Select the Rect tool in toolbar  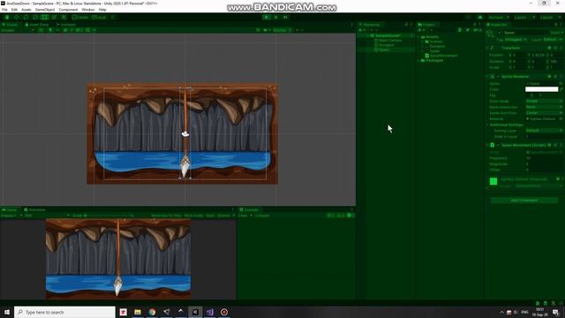coord(45,18)
